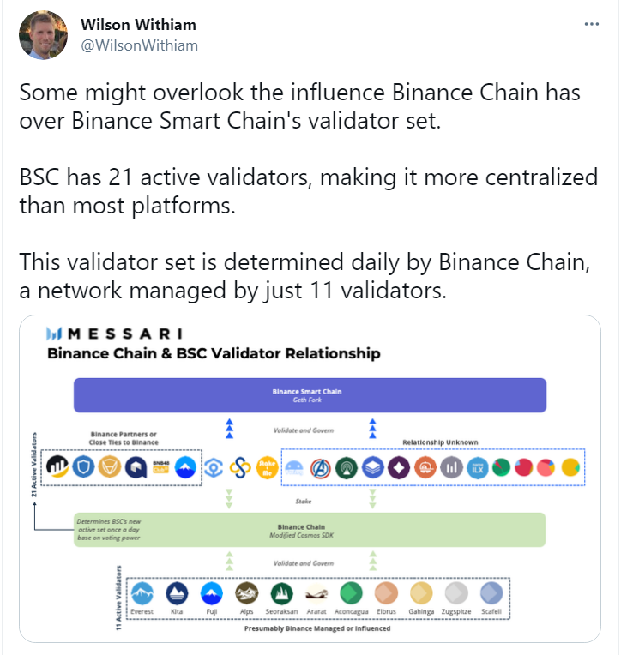This screenshot has height=655, width=633.
Task: Click the blue ILX validator icon
Action: [478, 468]
